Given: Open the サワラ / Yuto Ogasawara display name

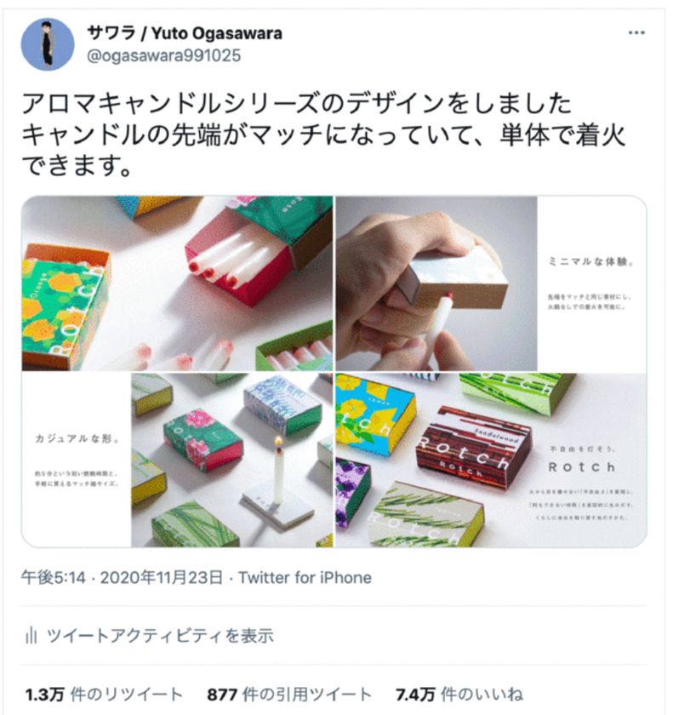Looking at the screenshot, I should [x=185, y=33].
